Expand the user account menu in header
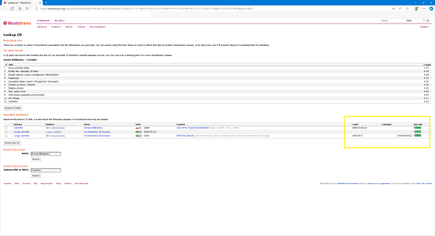The height and width of the screenshot is (236, 435). pyautogui.click(x=44, y=21)
